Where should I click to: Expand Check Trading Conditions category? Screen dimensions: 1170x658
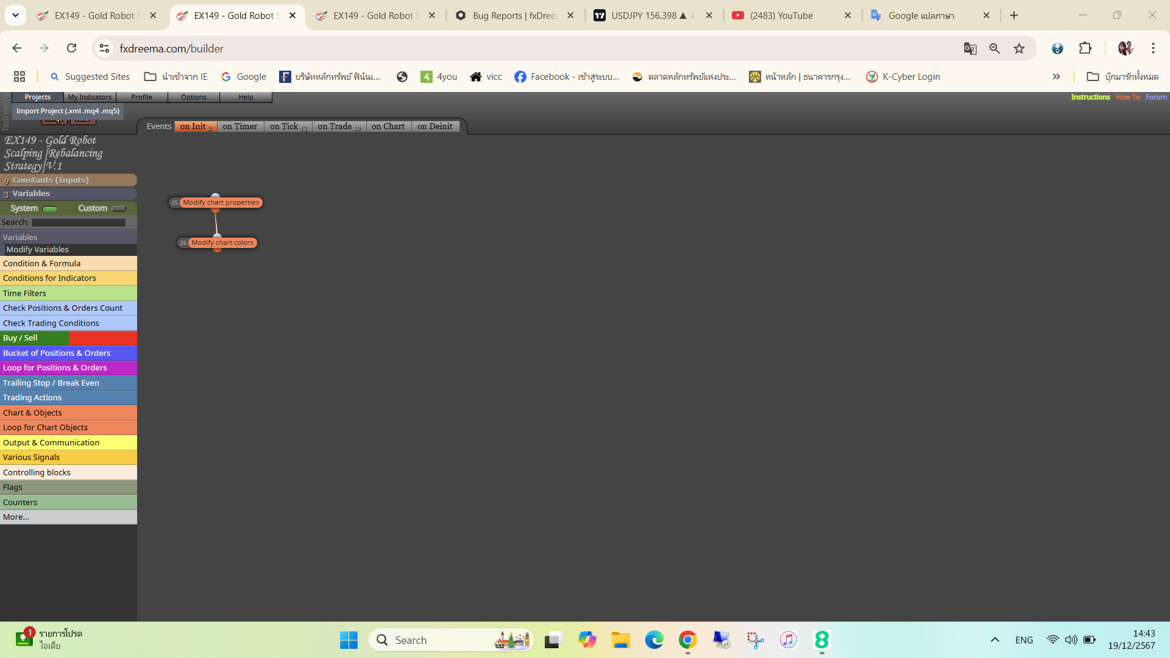68,324
